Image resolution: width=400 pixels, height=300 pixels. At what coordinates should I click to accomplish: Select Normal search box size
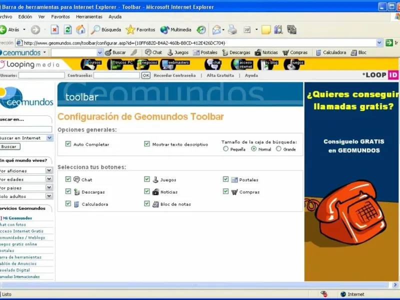(x=253, y=148)
